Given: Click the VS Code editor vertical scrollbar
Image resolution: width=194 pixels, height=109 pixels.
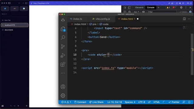Looking at the screenshot, I should (x=192, y=54).
